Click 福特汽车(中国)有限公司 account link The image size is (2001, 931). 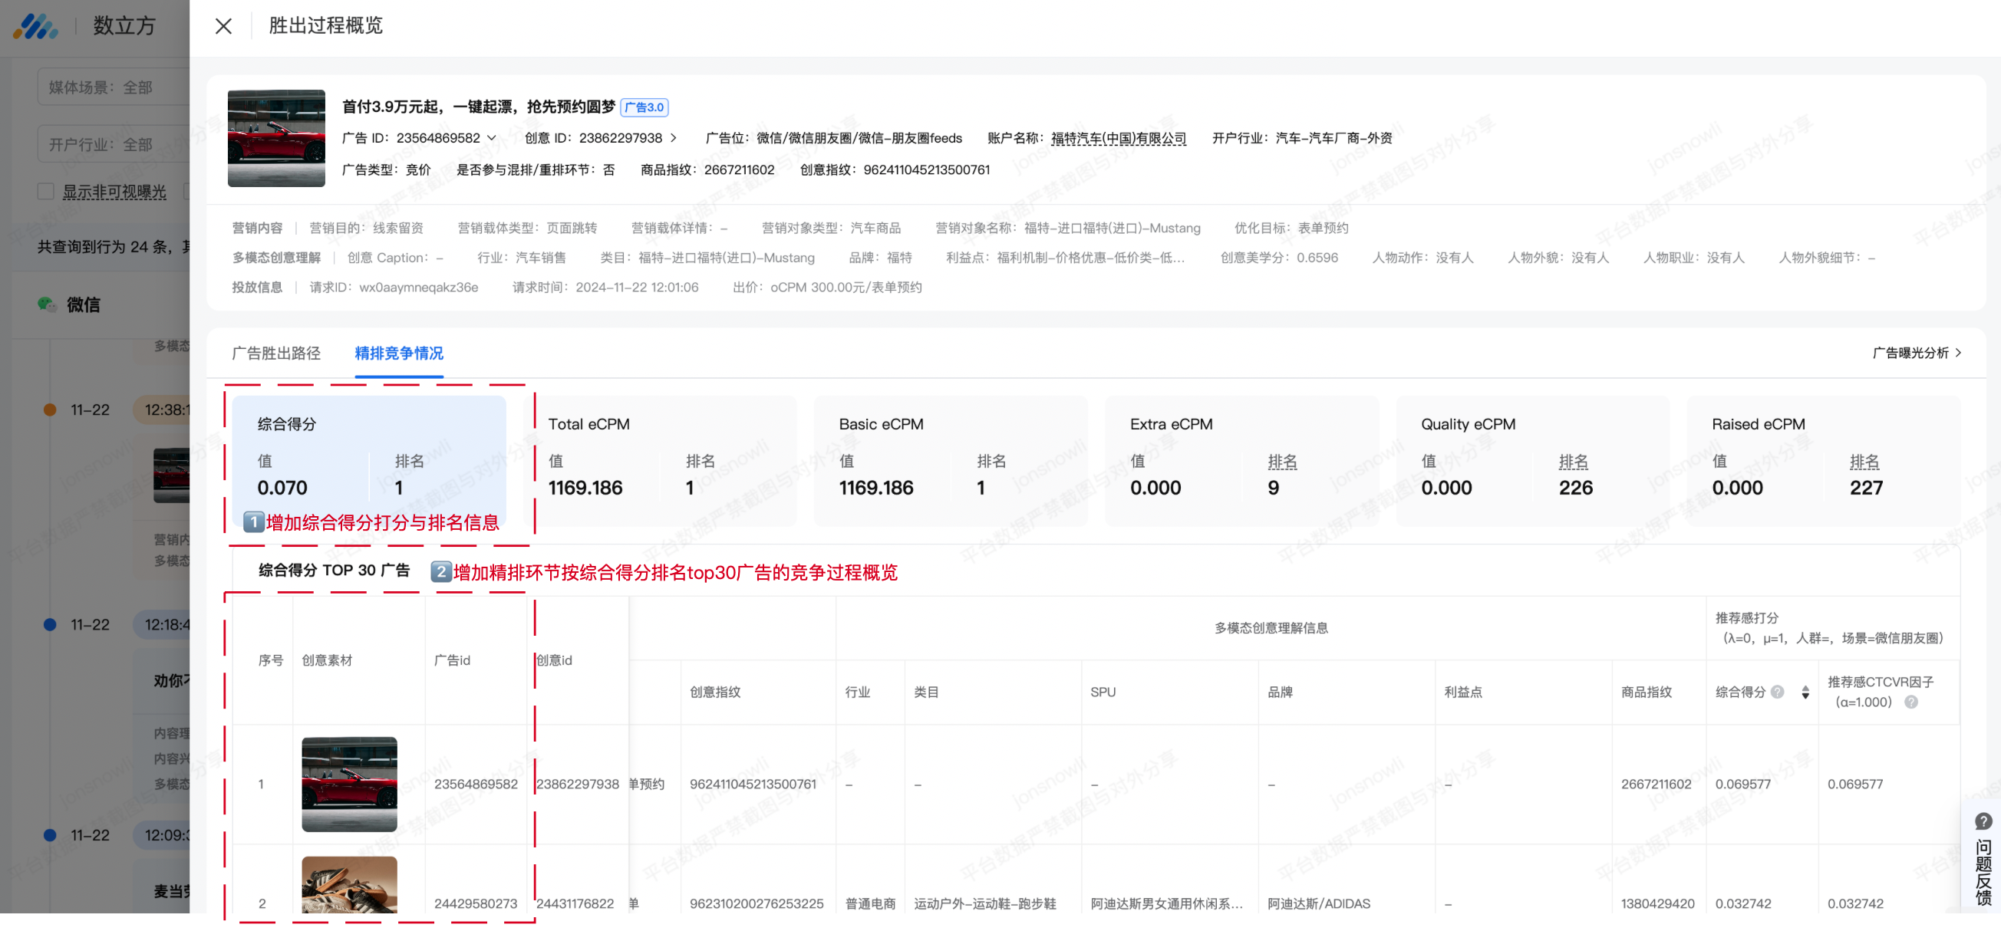tap(1118, 138)
